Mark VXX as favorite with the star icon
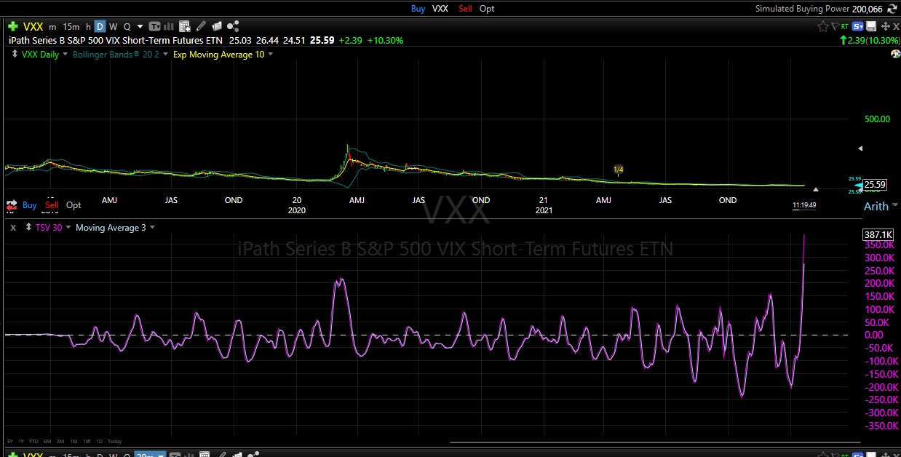The image size is (901, 457). click(823, 26)
